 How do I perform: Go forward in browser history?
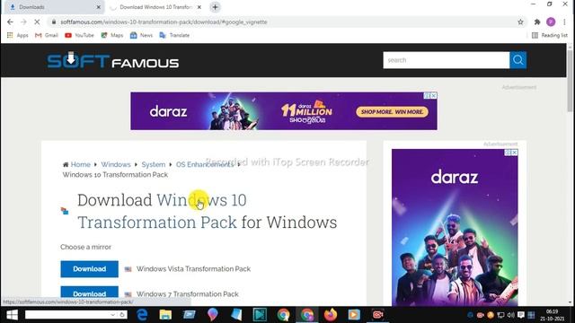(x=23, y=22)
